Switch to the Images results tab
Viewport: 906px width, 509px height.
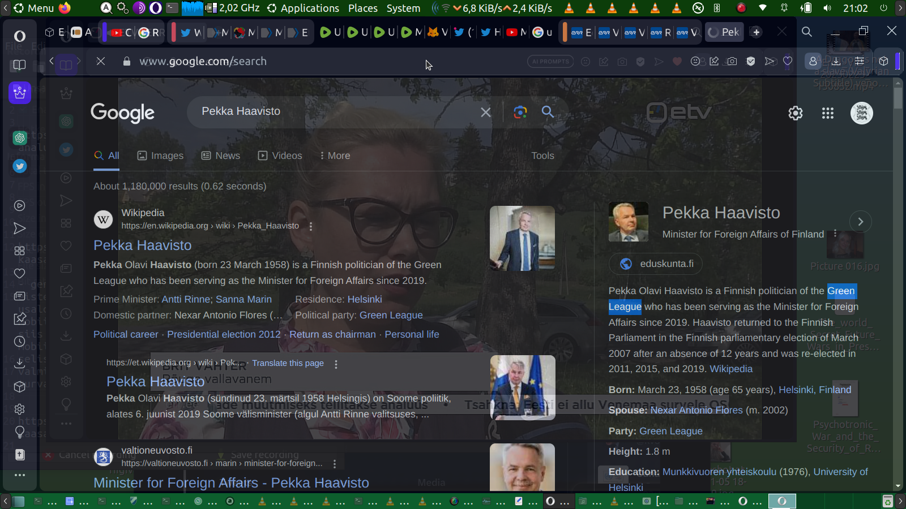161,156
